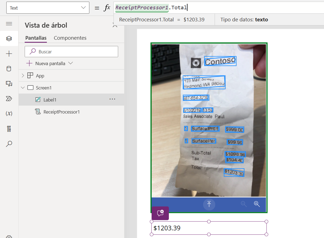Click the highlighted Surface Pro 6 item
This screenshot has width=324, height=238.
(x=205, y=129)
